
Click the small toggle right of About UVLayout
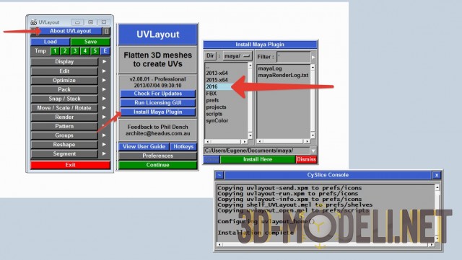point(106,31)
